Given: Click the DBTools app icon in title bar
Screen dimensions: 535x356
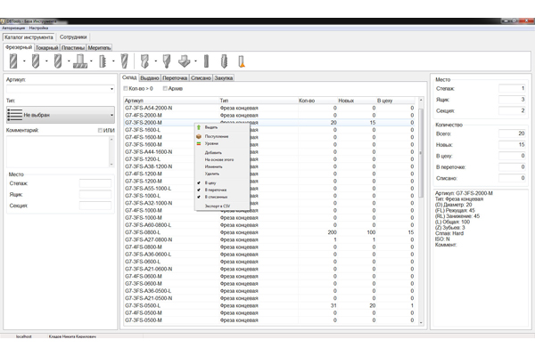Looking at the screenshot, I should 3,21.
